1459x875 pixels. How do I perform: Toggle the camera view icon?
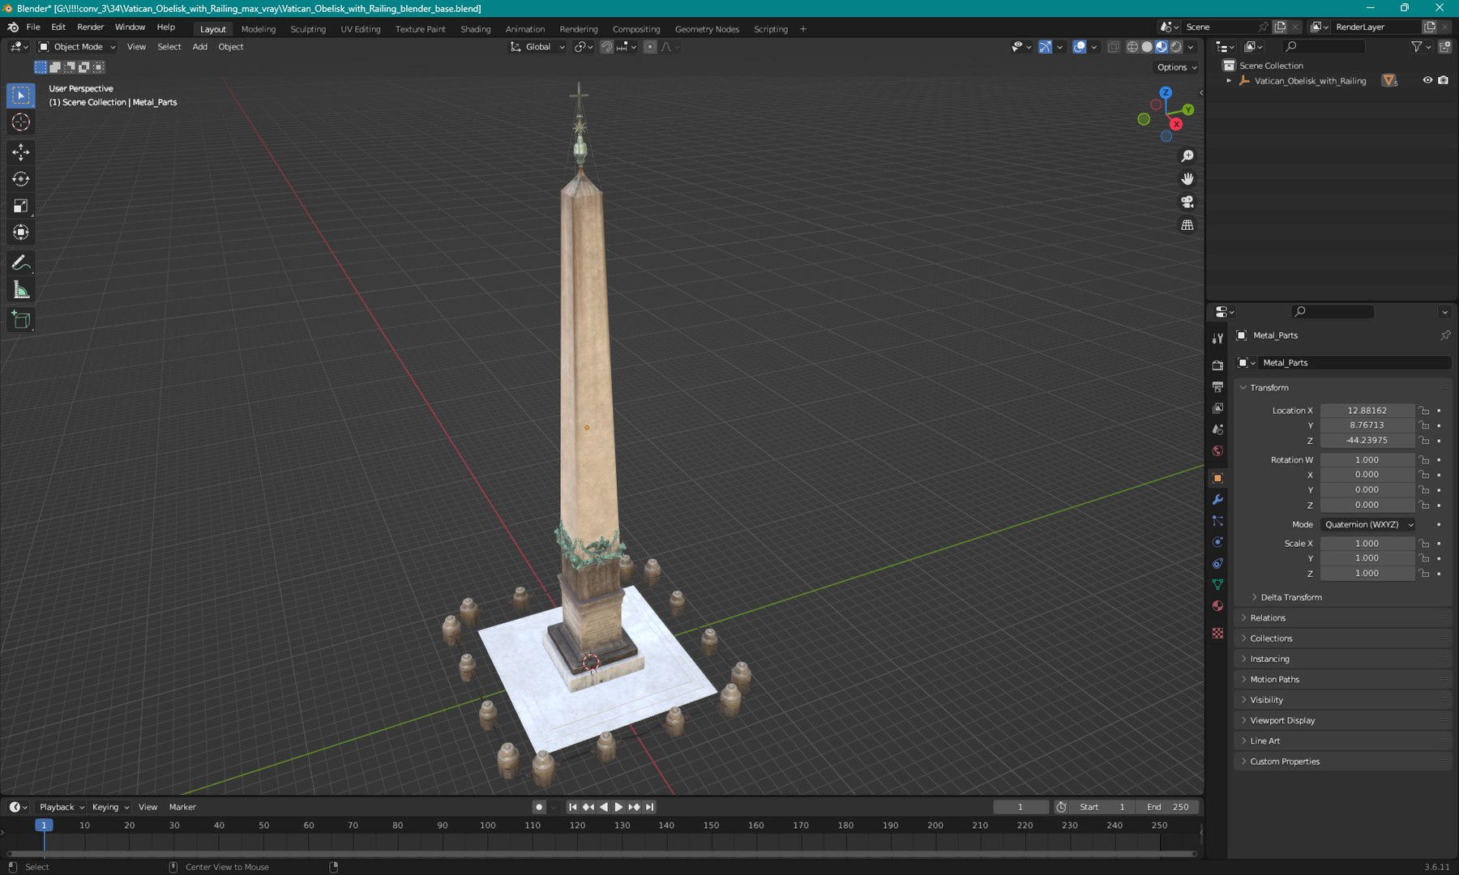coord(1187,202)
